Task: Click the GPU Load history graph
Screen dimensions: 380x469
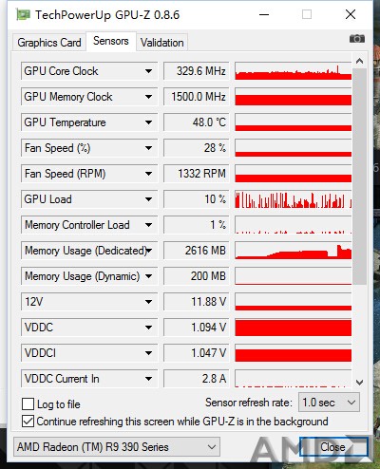Action: click(x=294, y=199)
